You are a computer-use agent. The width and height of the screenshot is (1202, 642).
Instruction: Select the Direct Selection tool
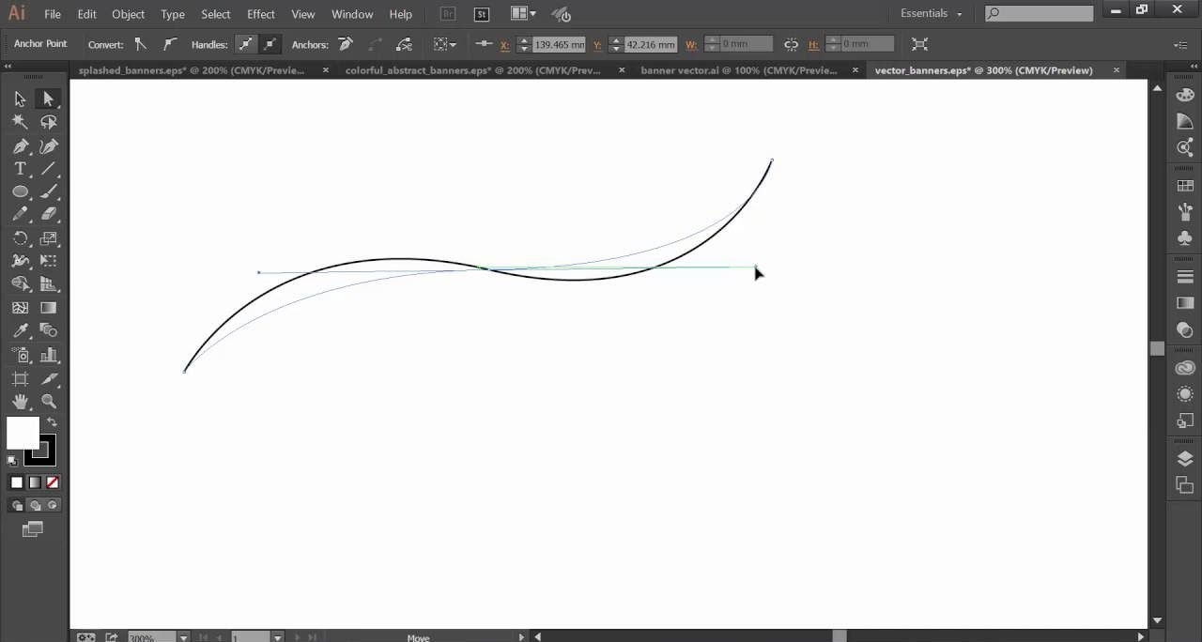[x=49, y=99]
